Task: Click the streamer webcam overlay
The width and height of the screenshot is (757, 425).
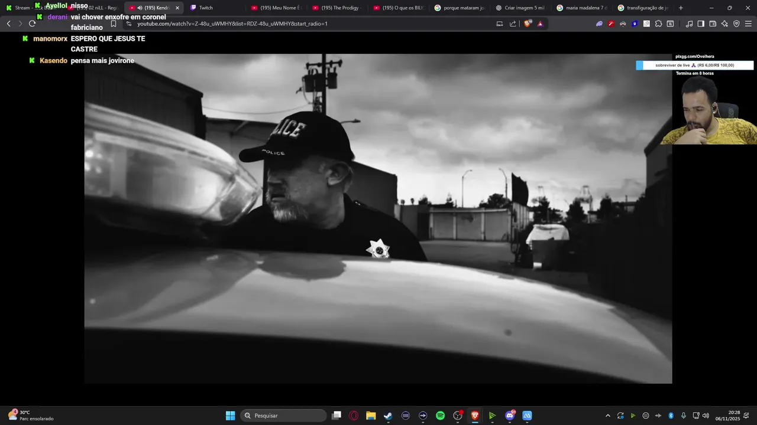Action: point(709,110)
